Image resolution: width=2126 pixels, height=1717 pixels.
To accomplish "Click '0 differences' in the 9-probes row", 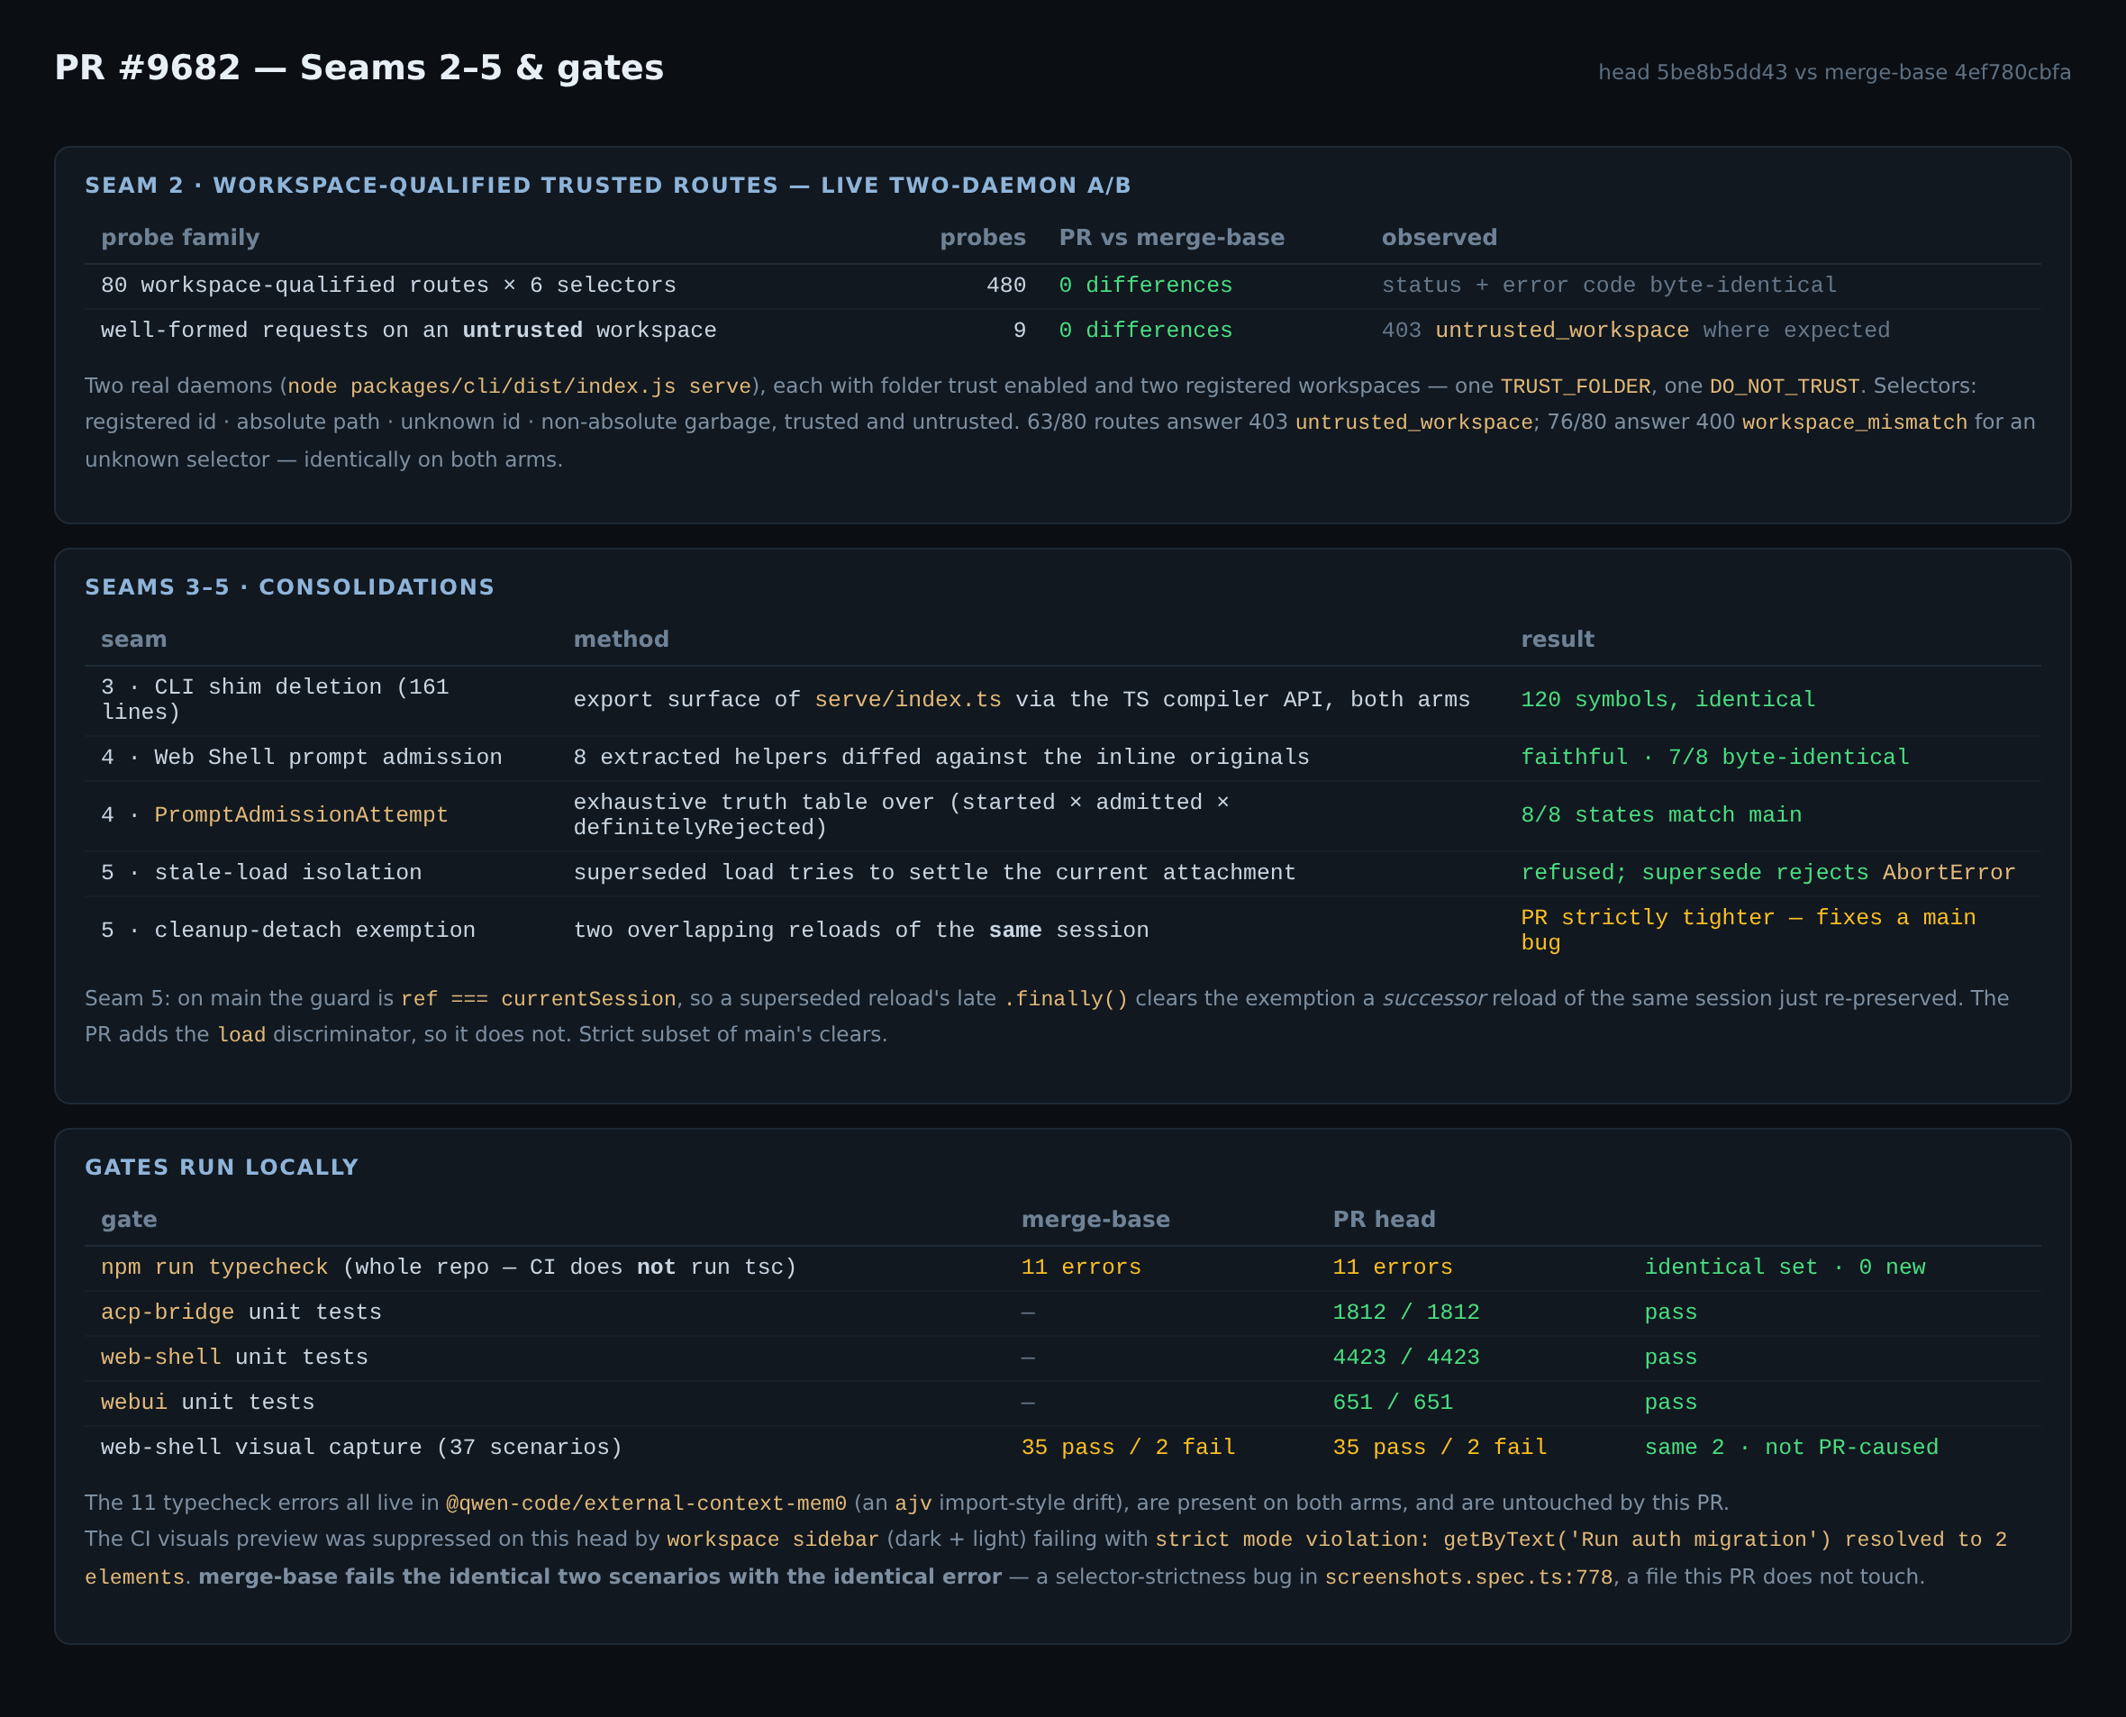I will [1145, 331].
